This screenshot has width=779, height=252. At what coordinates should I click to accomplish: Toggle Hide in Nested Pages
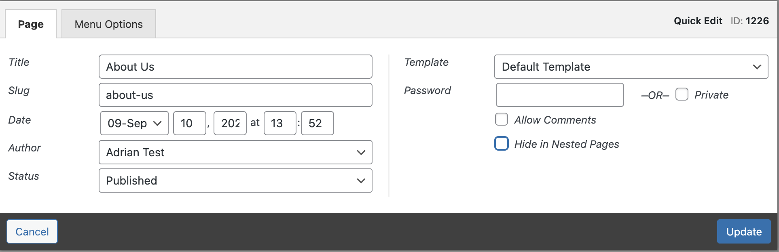[x=501, y=143]
